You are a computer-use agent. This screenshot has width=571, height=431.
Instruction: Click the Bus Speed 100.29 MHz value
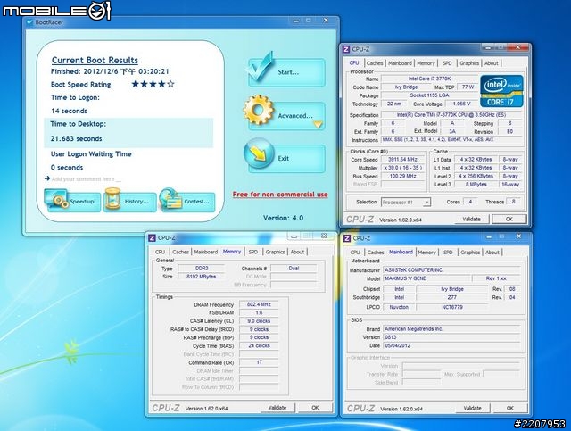point(402,176)
